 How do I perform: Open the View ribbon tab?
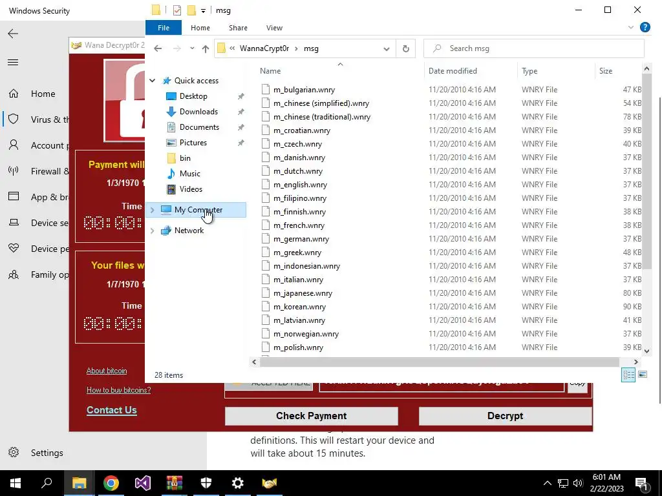pos(274,28)
